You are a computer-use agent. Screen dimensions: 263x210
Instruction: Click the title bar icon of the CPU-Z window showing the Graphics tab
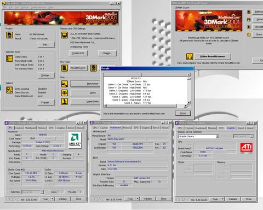(177, 122)
